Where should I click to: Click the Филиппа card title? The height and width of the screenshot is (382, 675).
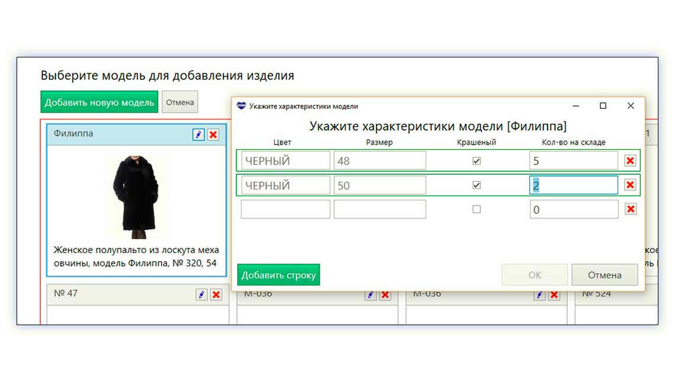click(73, 133)
